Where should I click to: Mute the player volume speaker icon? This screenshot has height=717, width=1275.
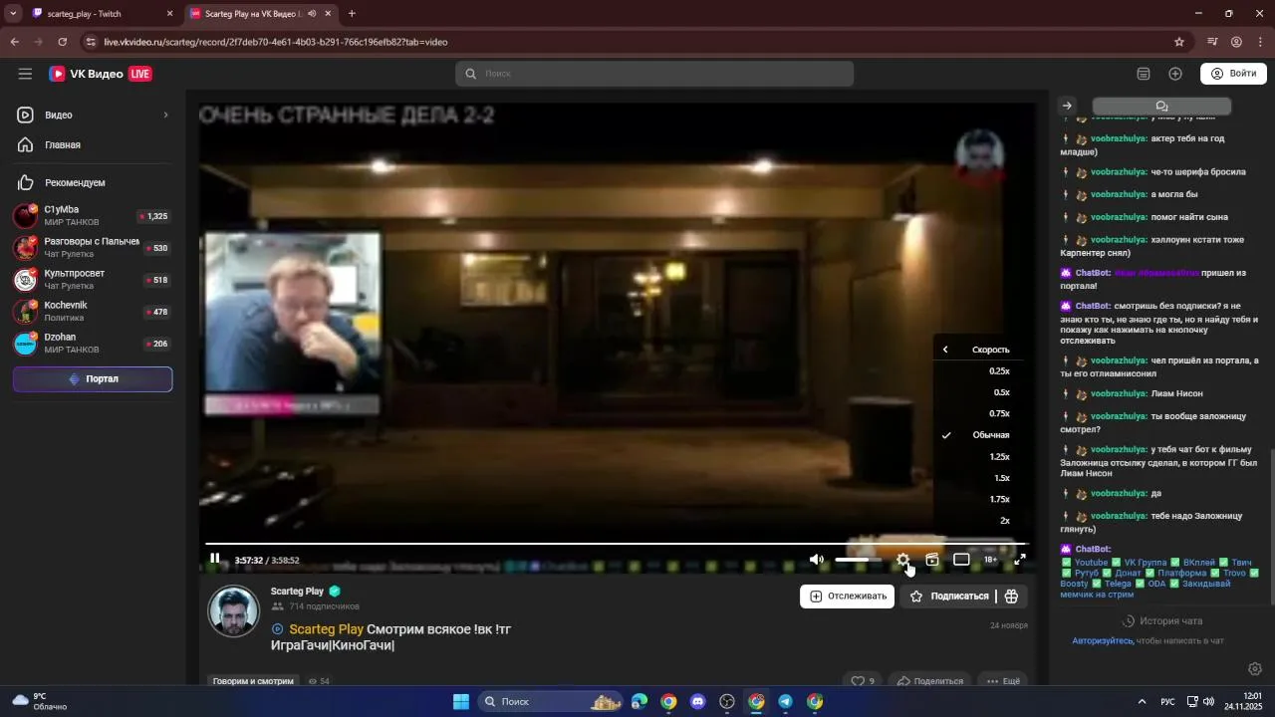pos(817,560)
